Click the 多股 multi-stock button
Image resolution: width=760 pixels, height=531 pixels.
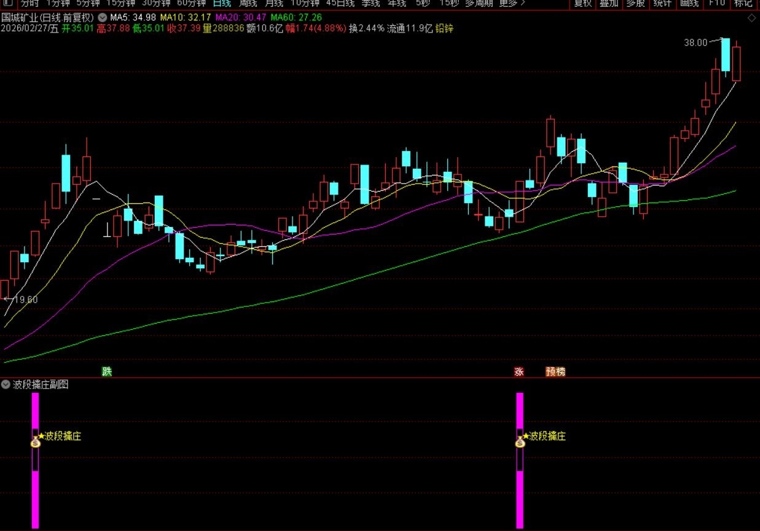pos(635,3)
